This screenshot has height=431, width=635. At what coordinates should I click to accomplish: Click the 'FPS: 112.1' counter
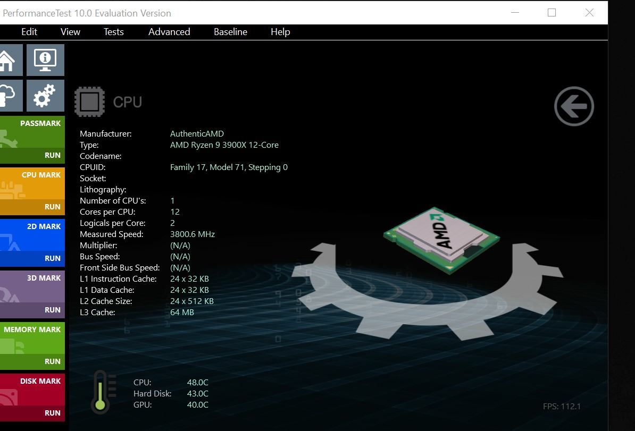562,407
